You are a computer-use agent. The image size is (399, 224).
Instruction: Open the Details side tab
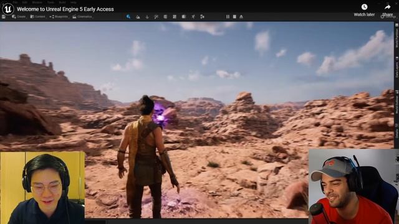pos(397,131)
